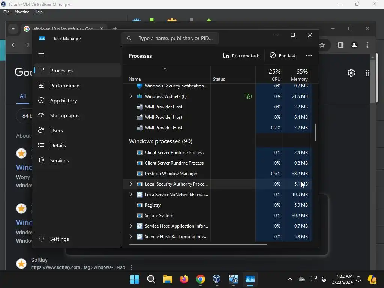Click the Task Manager taskbar icon
Viewport: 384px width, 288px height.
250,279
